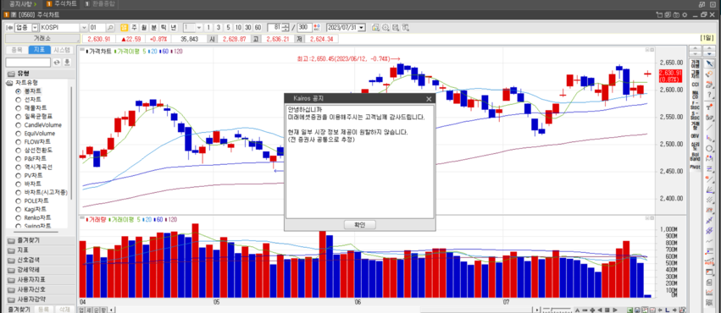Open the date picker dropdown 2023/07/31

point(362,28)
